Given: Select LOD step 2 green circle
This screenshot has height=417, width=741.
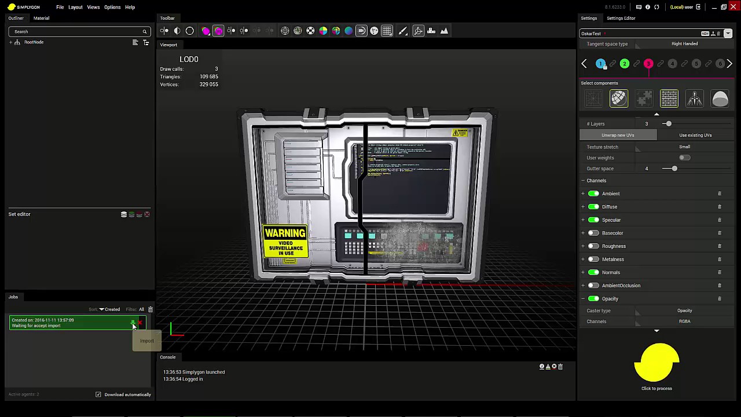Looking at the screenshot, I should point(625,64).
